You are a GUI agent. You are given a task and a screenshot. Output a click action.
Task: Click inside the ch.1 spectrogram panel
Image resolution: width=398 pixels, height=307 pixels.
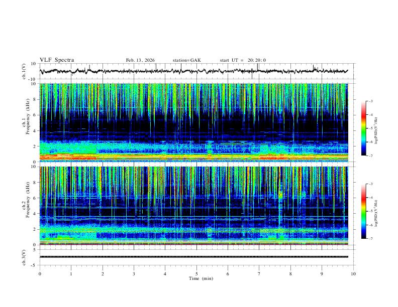click(194, 122)
